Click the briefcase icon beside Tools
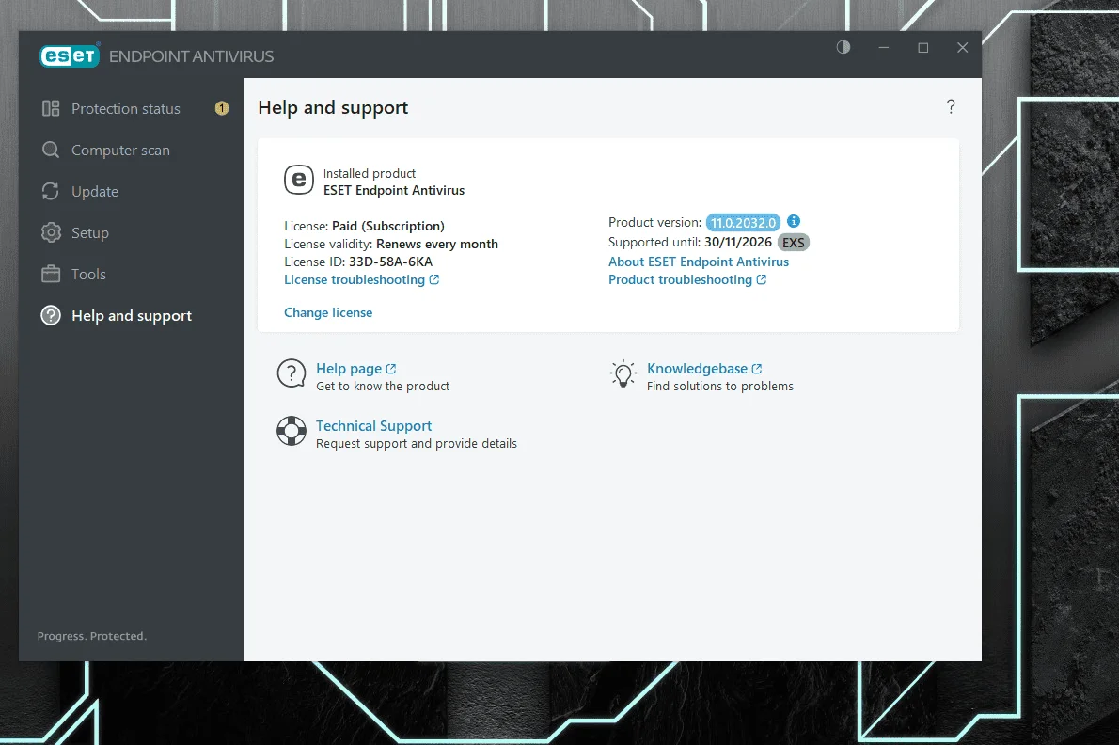Screen dimensions: 1119x745 click(51, 274)
